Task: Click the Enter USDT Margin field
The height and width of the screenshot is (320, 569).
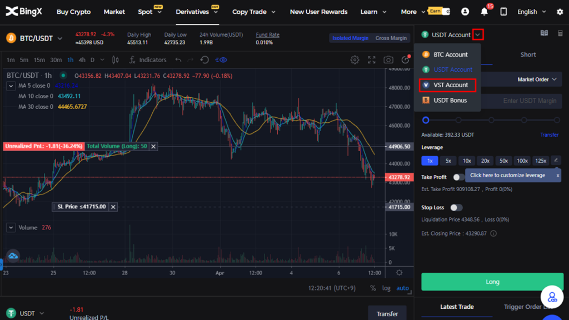Action: [x=521, y=101]
